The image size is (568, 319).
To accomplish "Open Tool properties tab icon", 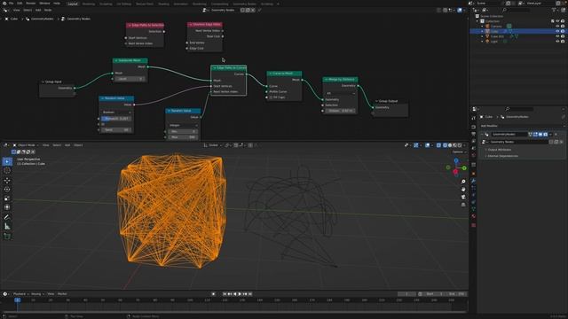I will [473, 118].
